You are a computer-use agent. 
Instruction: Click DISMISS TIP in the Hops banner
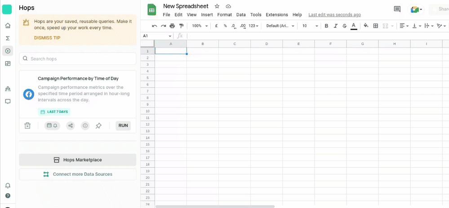(47, 38)
